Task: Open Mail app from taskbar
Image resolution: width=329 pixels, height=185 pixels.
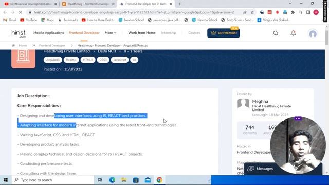Action: pos(148,180)
